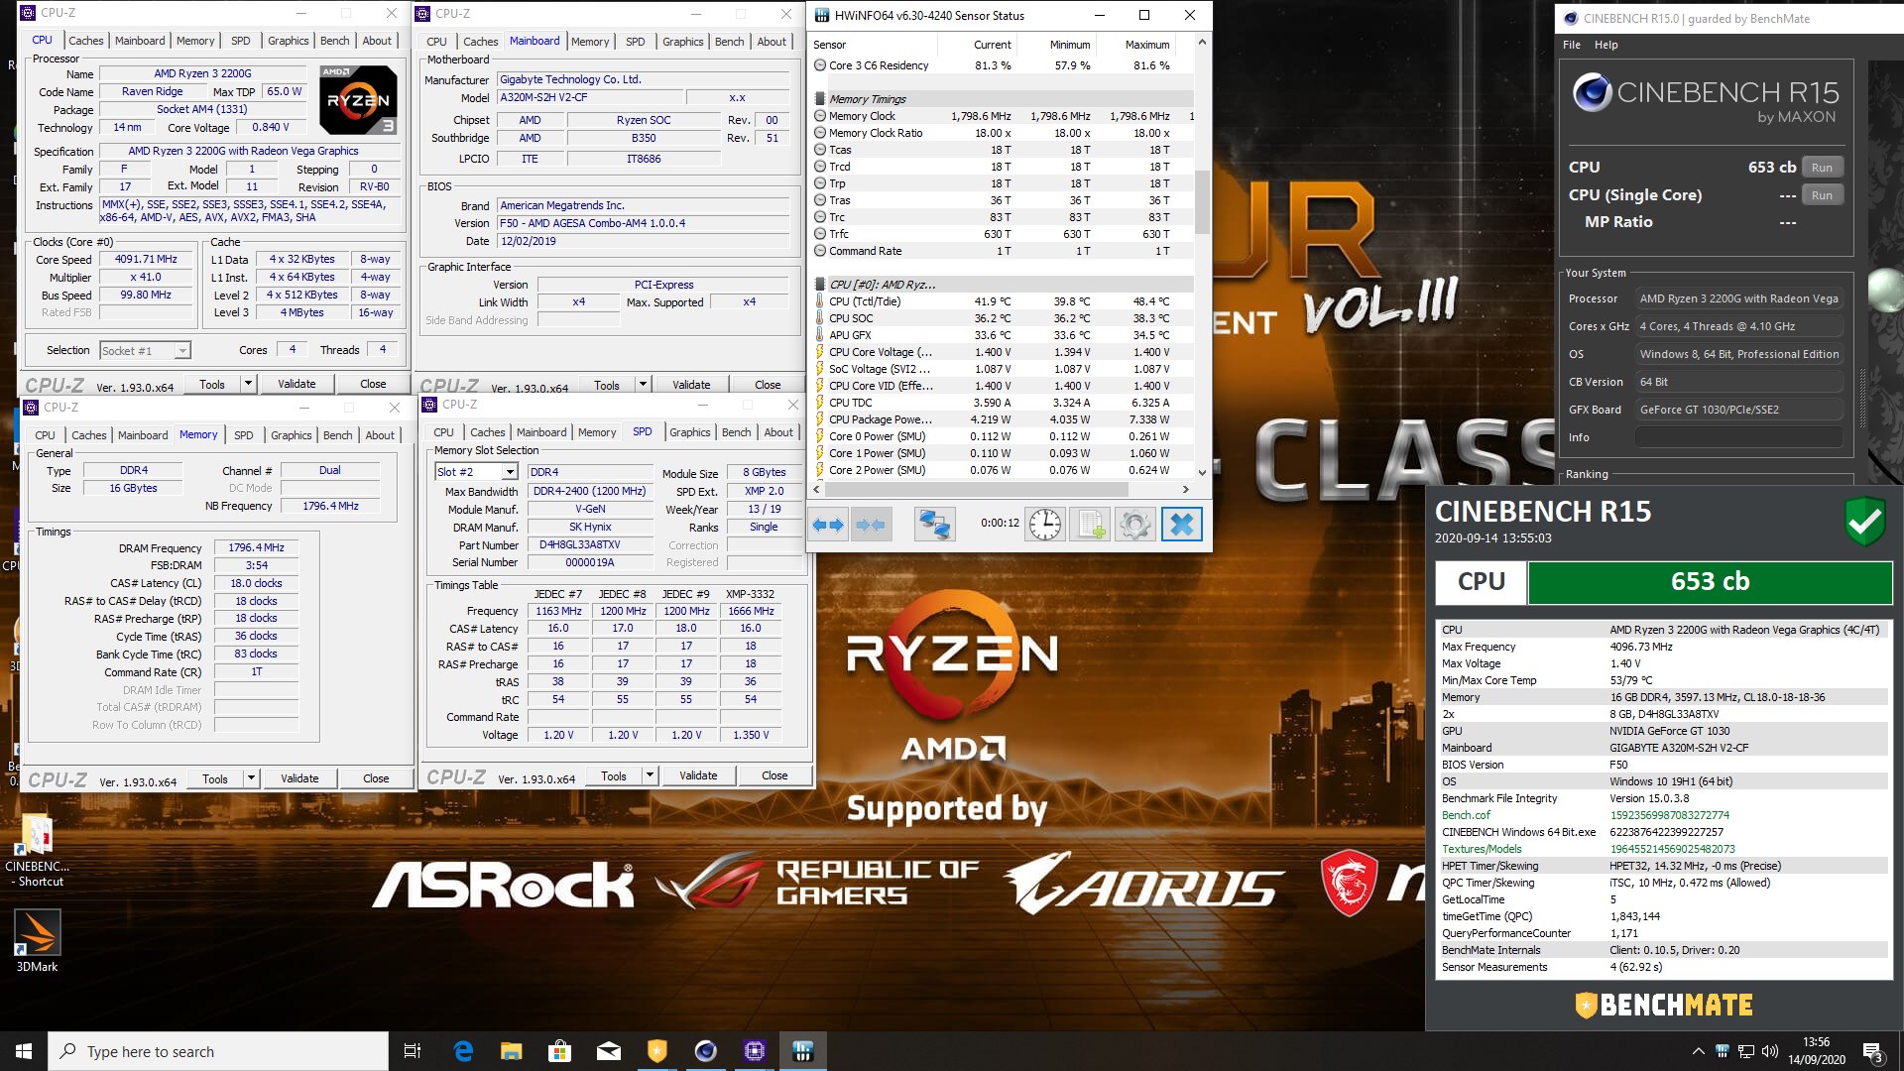Select CPU (Tctl/Tdie) row in HWiNFO

1004,301
